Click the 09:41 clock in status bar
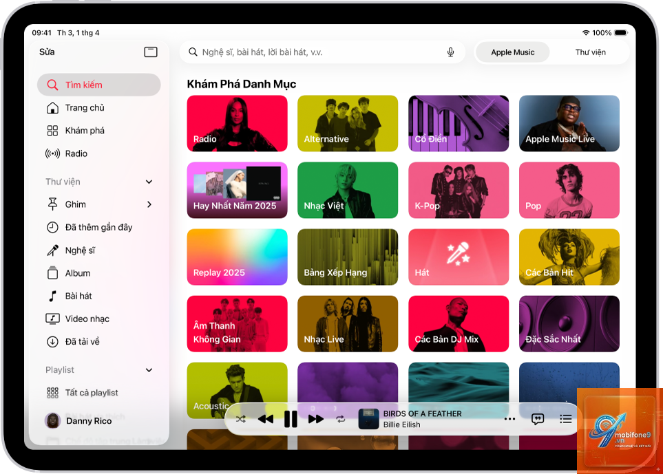This screenshot has width=663, height=474. [41, 32]
